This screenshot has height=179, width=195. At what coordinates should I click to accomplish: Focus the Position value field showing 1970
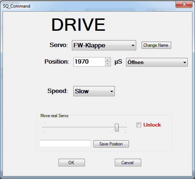tap(89, 62)
